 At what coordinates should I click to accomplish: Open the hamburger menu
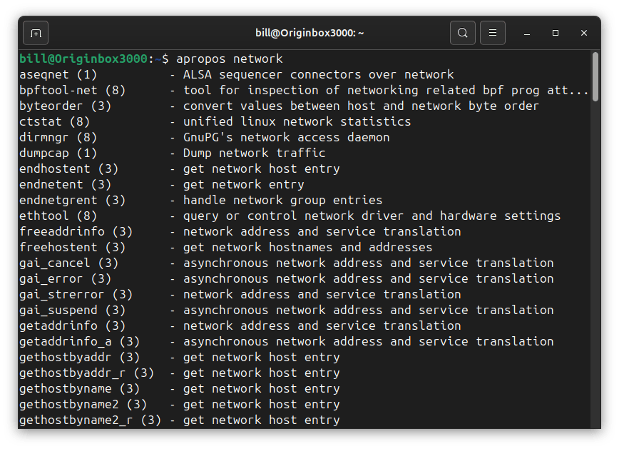493,33
